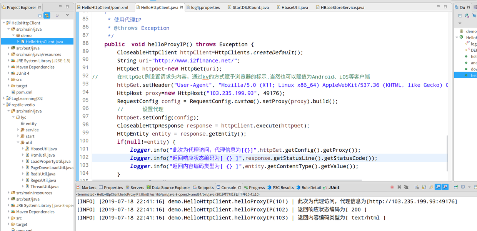The image size is (477, 231).
Task: Open the Data Source Explorer tab
Action: click(x=168, y=187)
